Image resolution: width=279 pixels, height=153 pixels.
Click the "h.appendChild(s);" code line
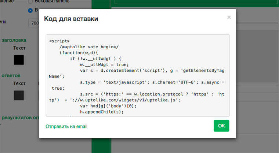[x=101, y=112]
